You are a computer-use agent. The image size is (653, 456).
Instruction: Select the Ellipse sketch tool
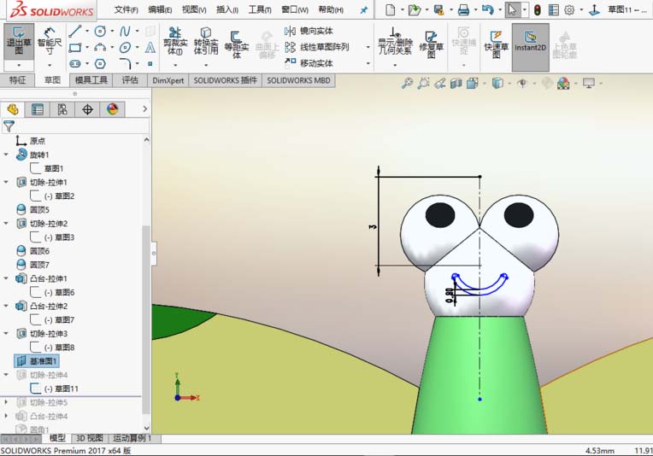pyautogui.click(x=125, y=48)
